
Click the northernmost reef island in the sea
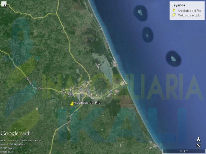140,12
